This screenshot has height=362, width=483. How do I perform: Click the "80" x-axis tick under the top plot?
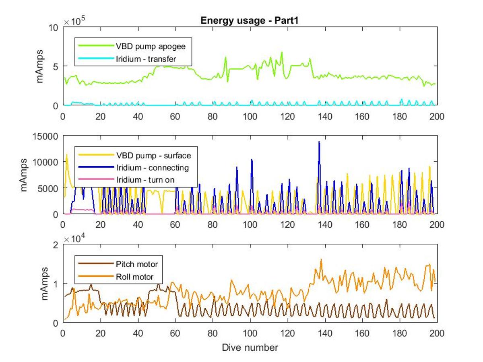point(213,116)
